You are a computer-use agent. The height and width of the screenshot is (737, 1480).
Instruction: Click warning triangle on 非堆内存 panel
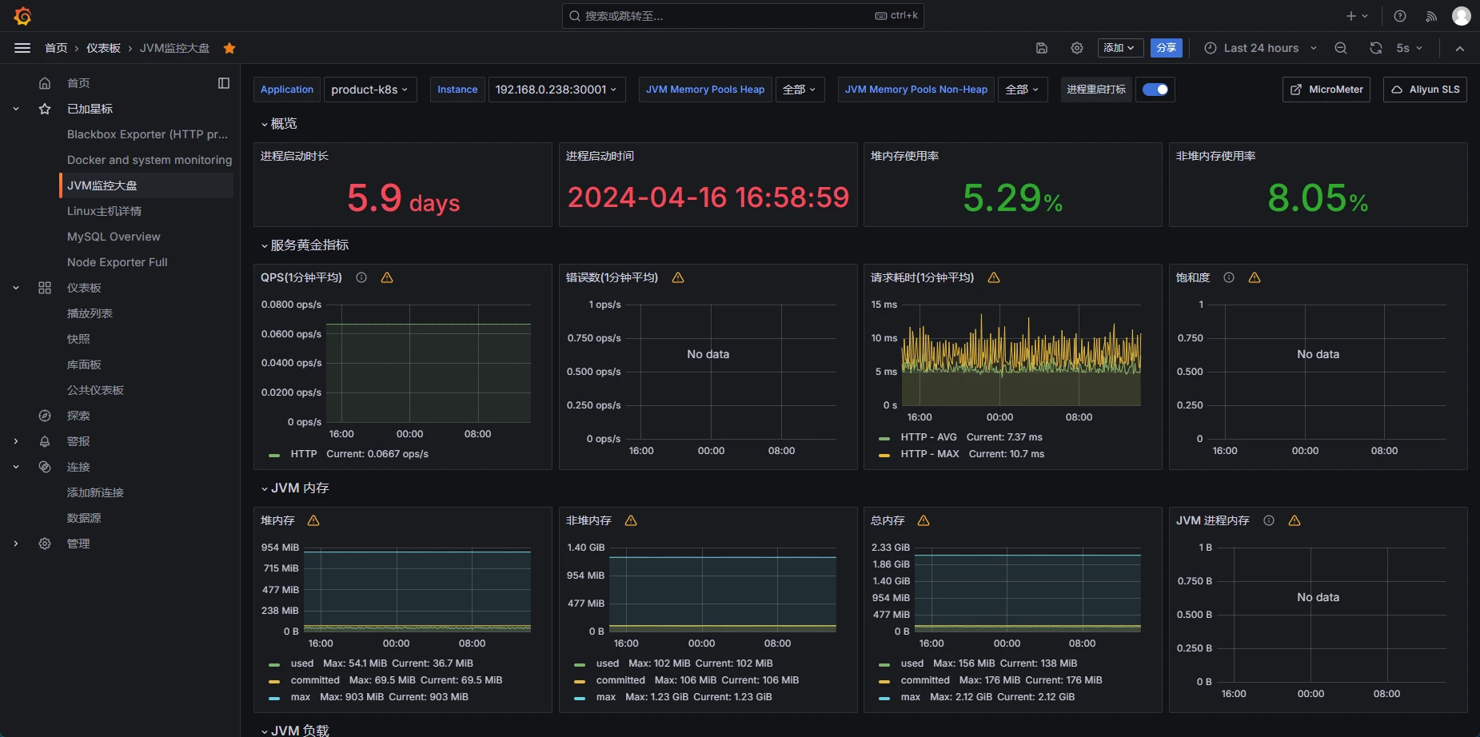click(x=631, y=520)
